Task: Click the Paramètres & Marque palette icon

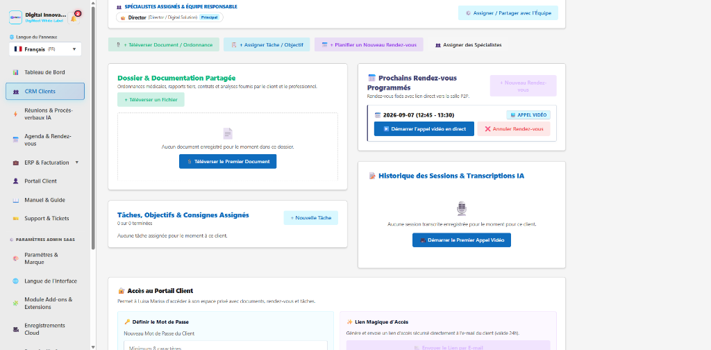Action: click(16, 258)
